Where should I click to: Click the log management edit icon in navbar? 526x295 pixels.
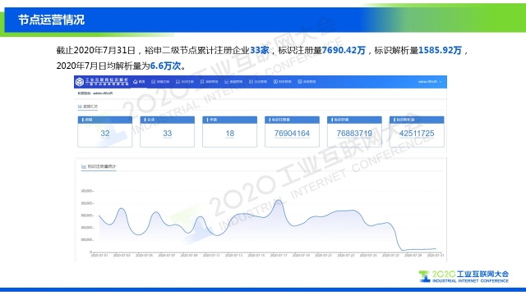(x=251, y=82)
